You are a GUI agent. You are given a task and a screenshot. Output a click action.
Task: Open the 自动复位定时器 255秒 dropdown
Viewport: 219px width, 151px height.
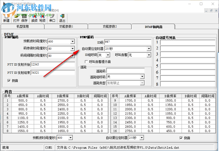[149, 48]
